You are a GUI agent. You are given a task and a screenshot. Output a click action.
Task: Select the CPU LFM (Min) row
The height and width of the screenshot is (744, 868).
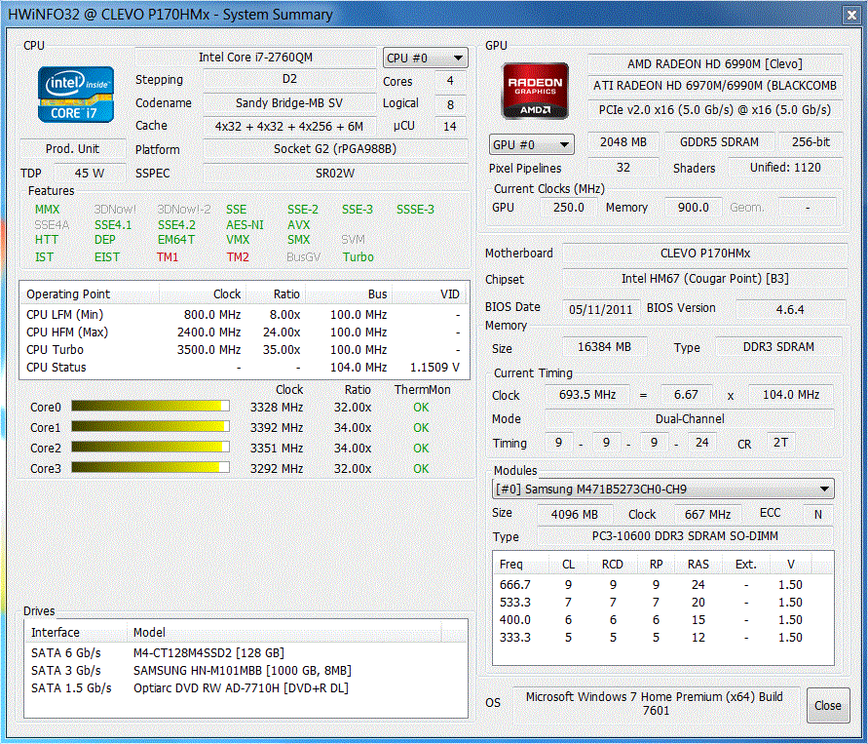244,315
